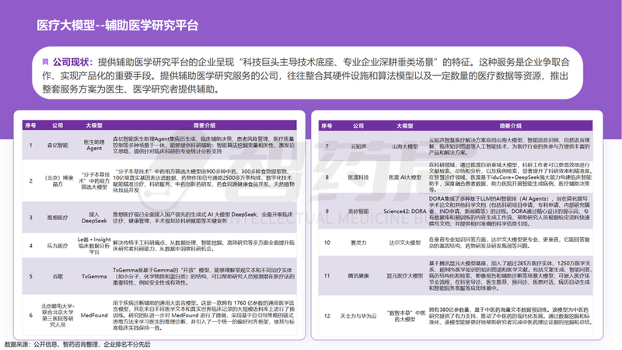Click row number 7 beside 云知声
This screenshot has height=350, width=622.
[327, 146]
